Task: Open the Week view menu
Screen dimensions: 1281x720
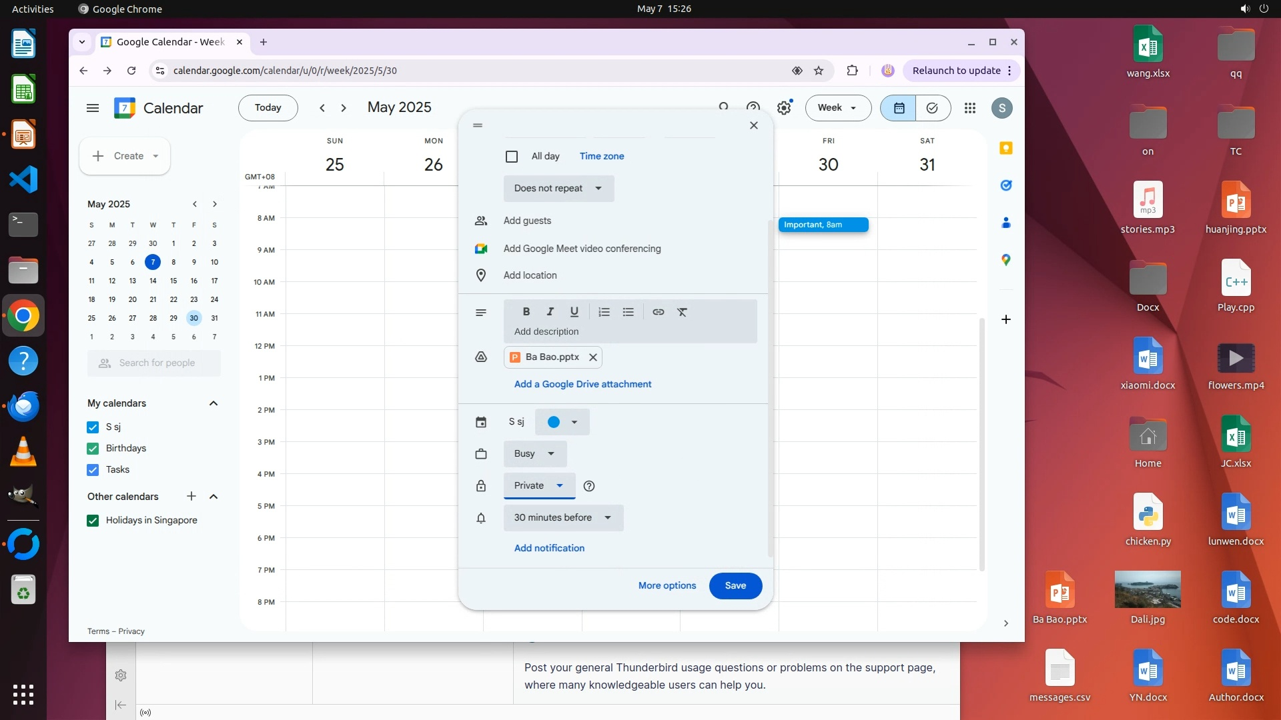Action: (x=837, y=108)
